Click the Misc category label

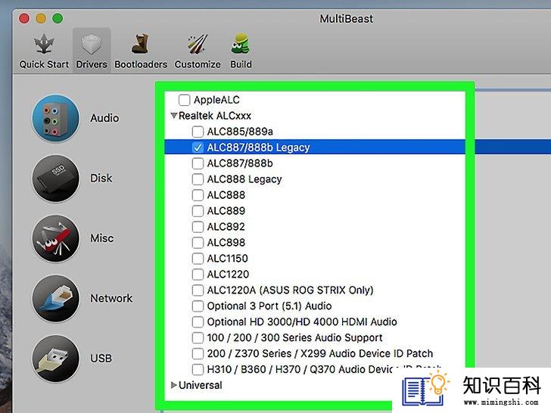(x=102, y=238)
